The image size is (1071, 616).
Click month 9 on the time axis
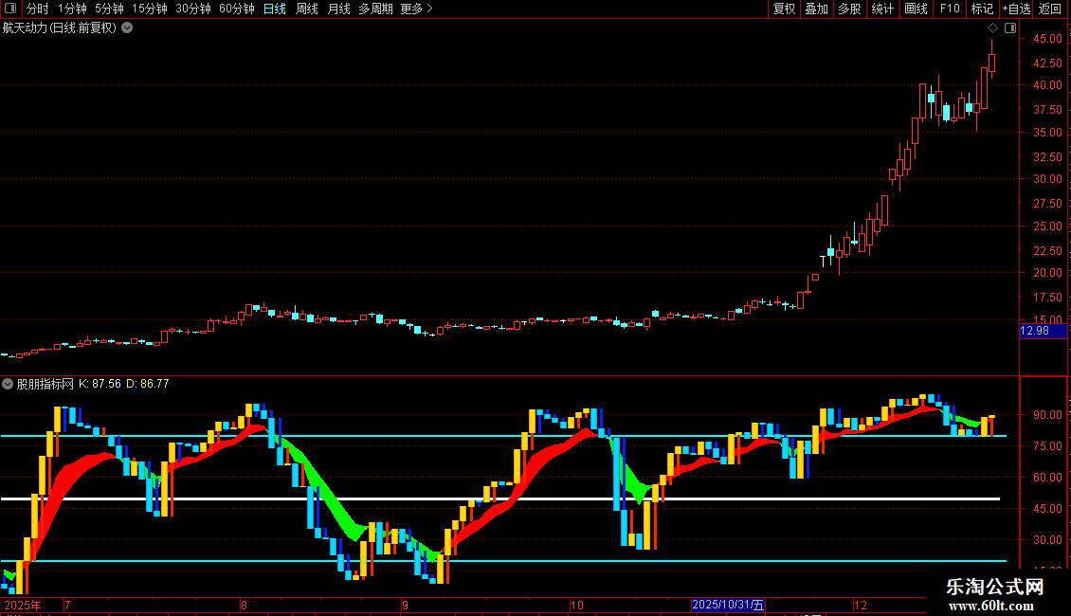point(405,605)
